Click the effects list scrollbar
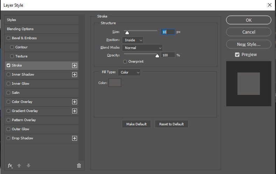The image size is (276, 174). 81,88
